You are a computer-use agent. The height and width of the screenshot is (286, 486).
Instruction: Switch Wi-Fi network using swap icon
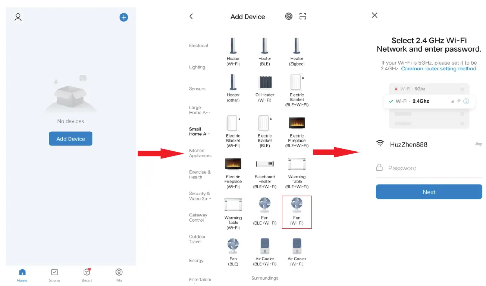479,144
